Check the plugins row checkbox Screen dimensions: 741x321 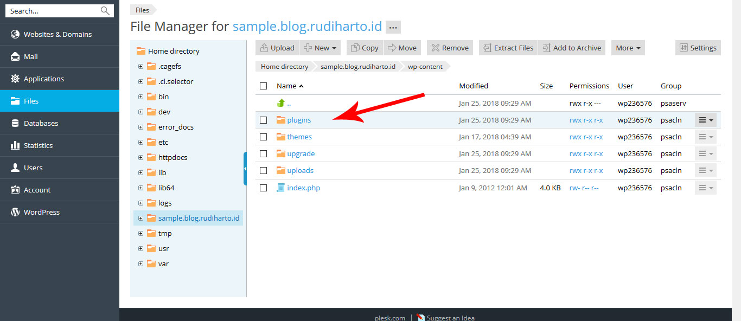point(264,120)
